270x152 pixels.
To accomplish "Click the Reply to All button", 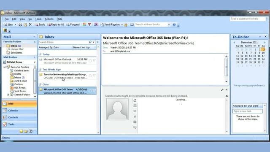I will point(56,24).
